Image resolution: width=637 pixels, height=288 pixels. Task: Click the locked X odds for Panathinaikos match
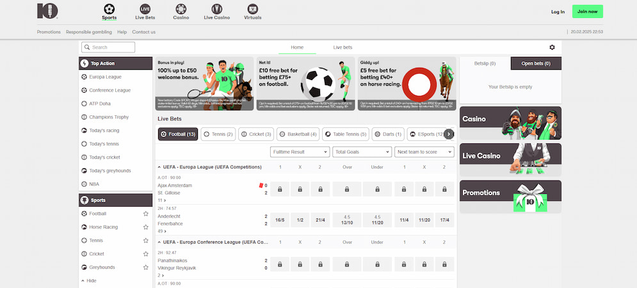300,264
